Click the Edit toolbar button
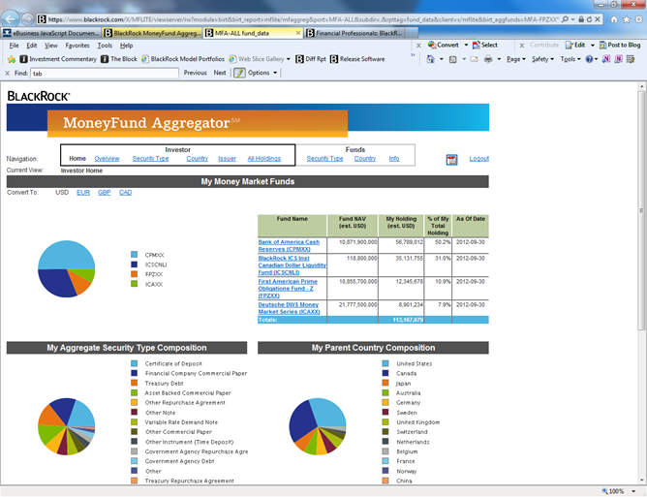Image resolution: width=647 pixels, height=497 pixels. coord(575,45)
